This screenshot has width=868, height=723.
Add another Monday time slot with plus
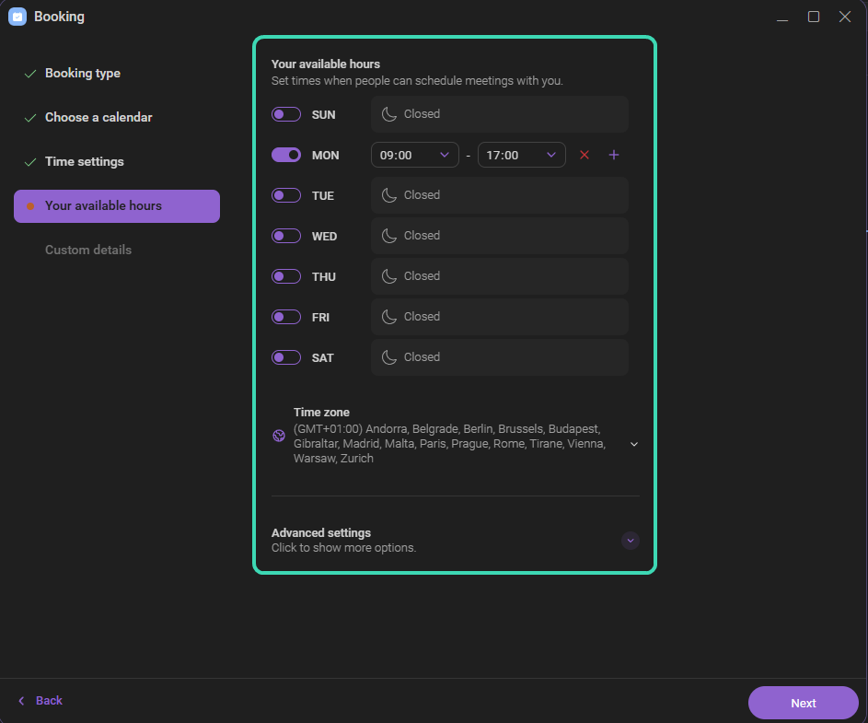click(x=614, y=155)
